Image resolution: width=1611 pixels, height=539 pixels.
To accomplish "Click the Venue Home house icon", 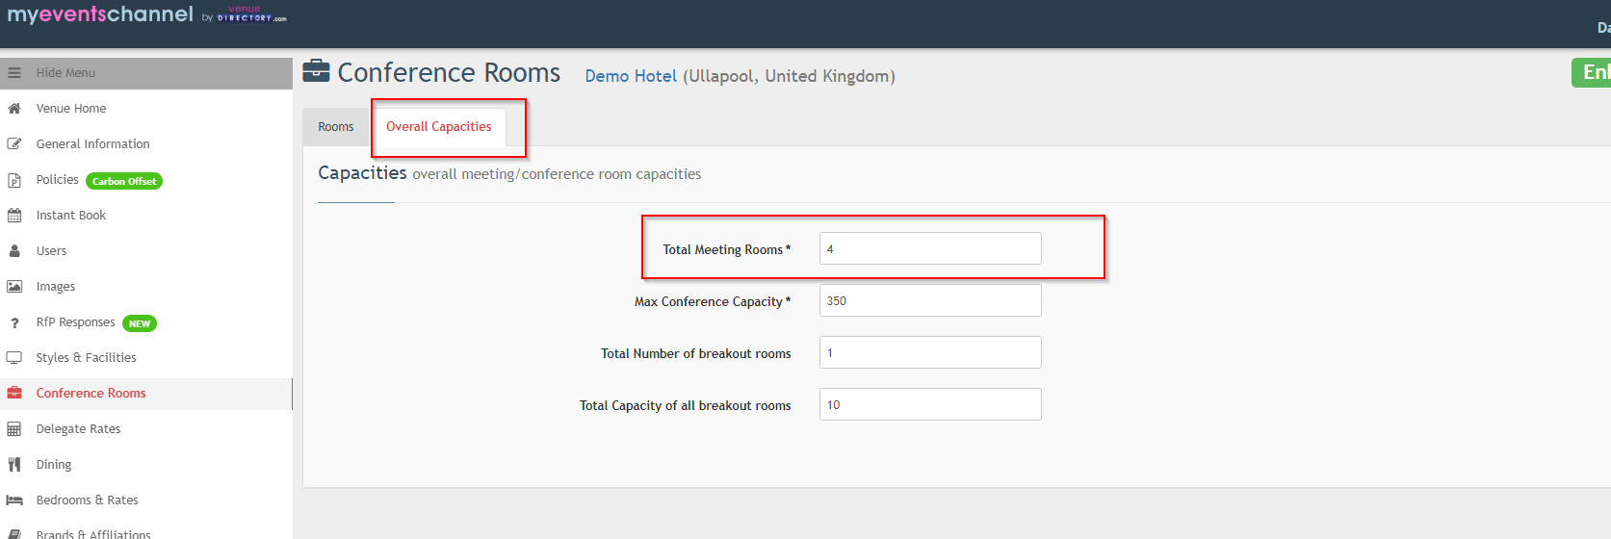I will click(14, 109).
